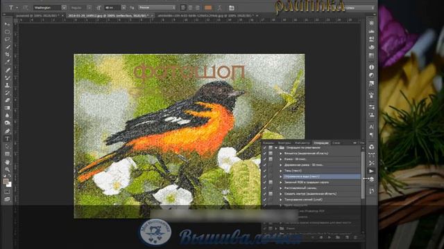The image size is (444, 249).
Task: Expand the 'Отражение в воде (текст)' action steps
Action: 280,176
